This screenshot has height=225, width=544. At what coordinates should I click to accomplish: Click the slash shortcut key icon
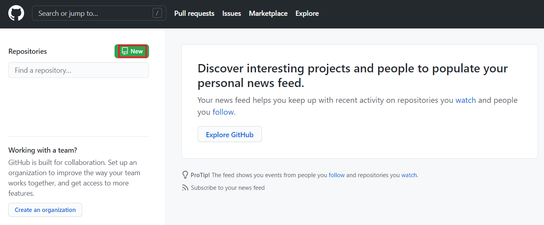(157, 13)
